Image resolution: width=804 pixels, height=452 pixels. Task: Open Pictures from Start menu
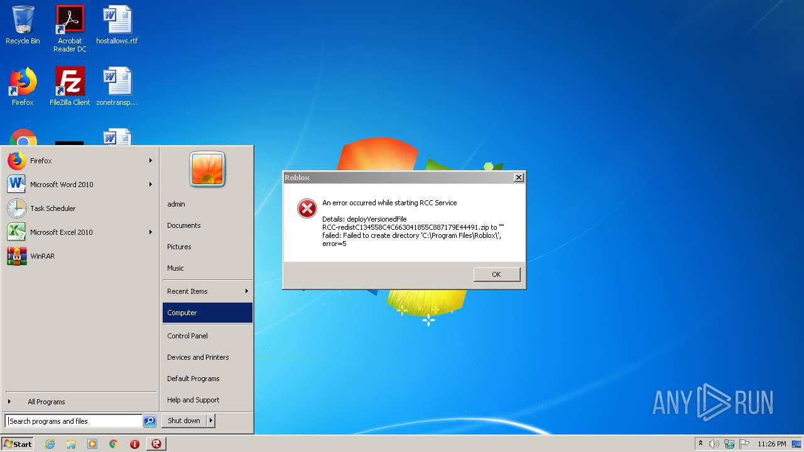tap(207, 247)
